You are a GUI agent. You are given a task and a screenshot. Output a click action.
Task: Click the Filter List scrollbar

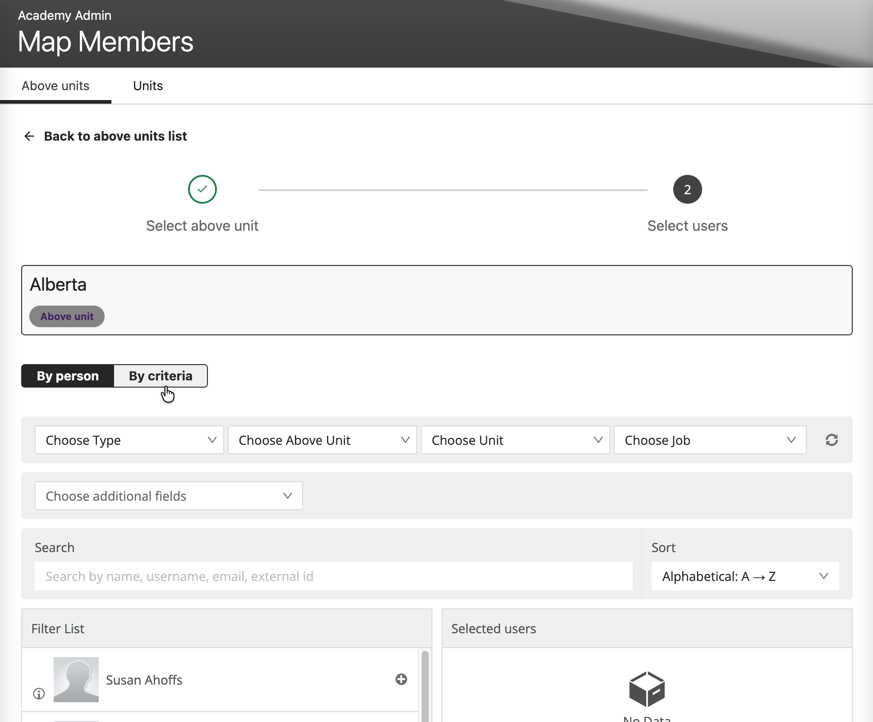pos(425,685)
